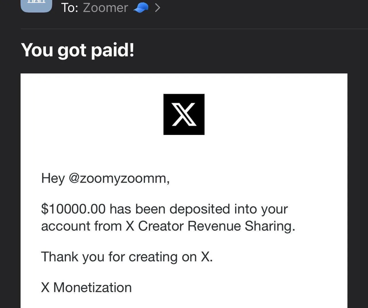Click the "To:" label in the header

[x=70, y=8]
